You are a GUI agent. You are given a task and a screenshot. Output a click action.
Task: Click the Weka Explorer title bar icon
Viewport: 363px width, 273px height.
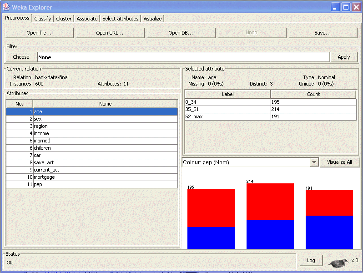pyautogui.click(x=6, y=7)
